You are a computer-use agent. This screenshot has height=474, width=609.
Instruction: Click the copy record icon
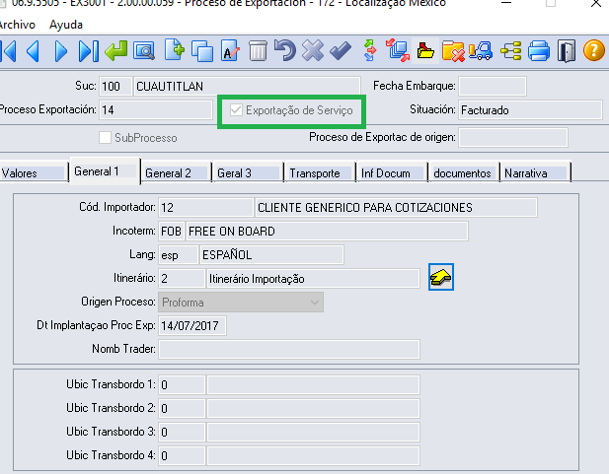click(202, 51)
